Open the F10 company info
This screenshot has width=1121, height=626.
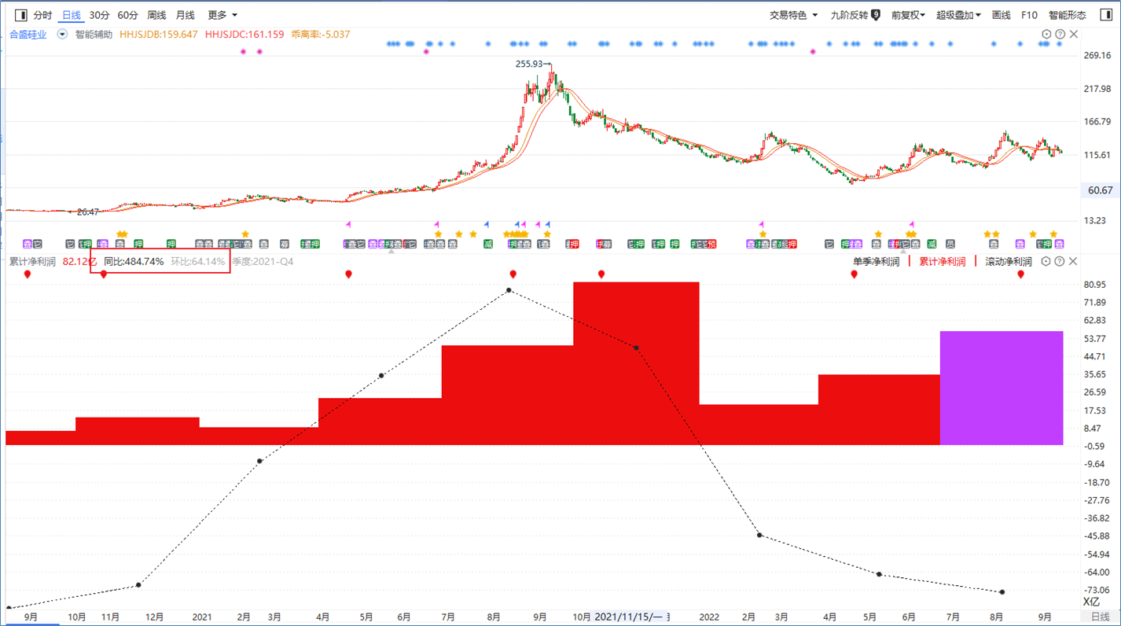point(1029,15)
